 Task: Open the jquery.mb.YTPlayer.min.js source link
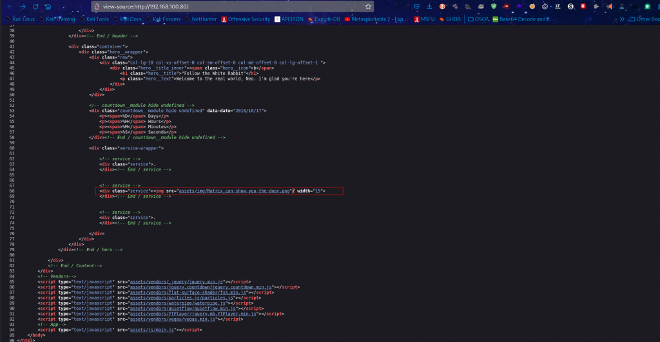[x=193, y=314]
